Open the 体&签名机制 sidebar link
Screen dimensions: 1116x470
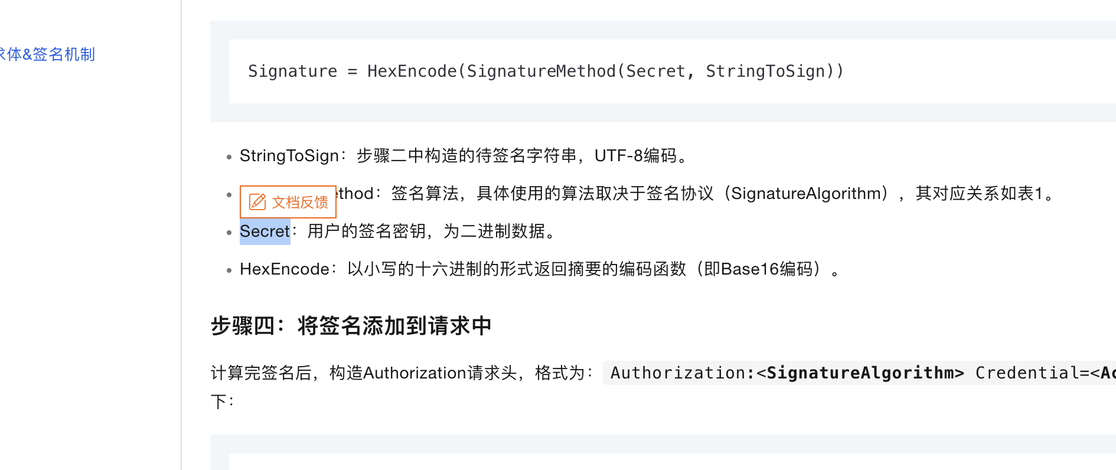click(x=47, y=54)
